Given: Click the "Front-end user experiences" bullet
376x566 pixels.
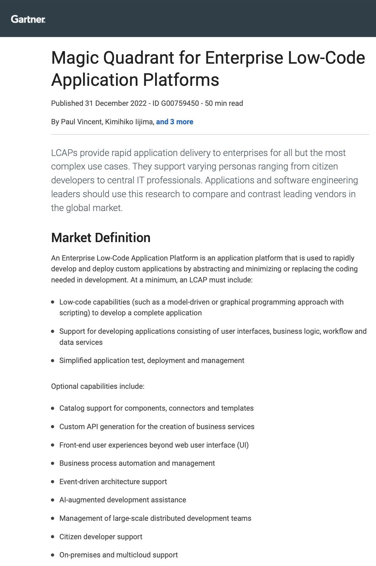Looking at the screenshot, I should 154,445.
